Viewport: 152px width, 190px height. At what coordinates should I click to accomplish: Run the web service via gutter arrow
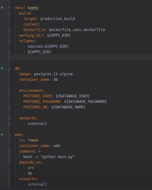tap(2, 134)
